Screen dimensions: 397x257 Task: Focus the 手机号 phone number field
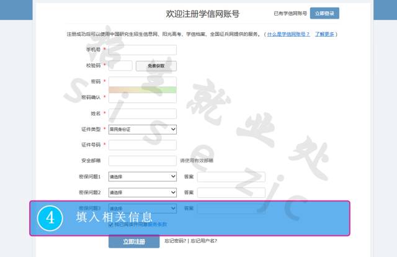pyautogui.click(x=143, y=50)
